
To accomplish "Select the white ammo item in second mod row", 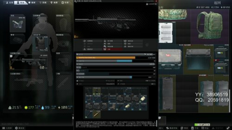I will tap(143, 99).
